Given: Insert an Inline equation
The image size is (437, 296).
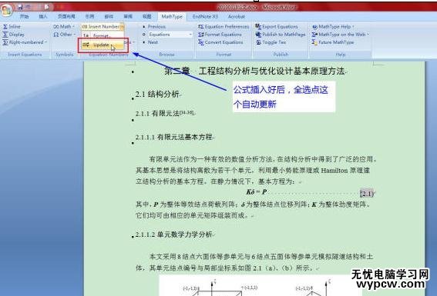Looking at the screenshot, I should click(12, 27).
